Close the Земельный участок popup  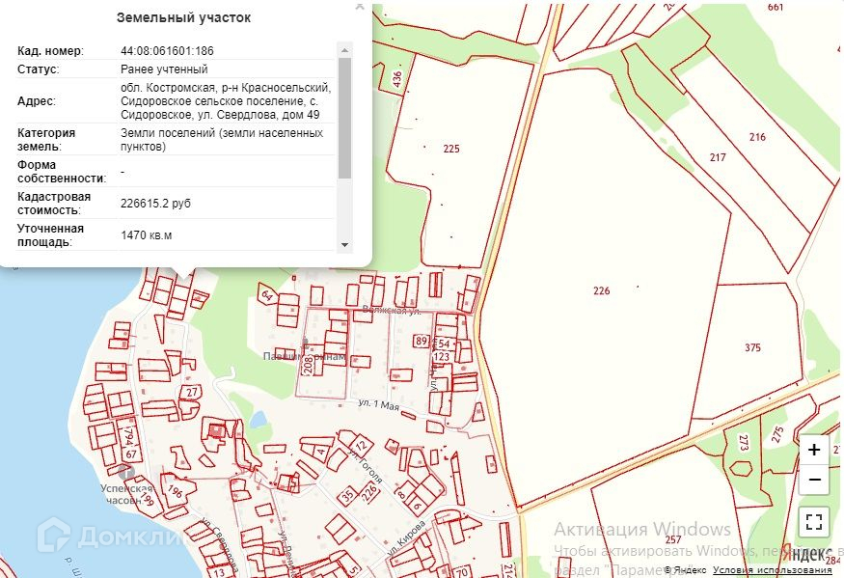click(360, 6)
